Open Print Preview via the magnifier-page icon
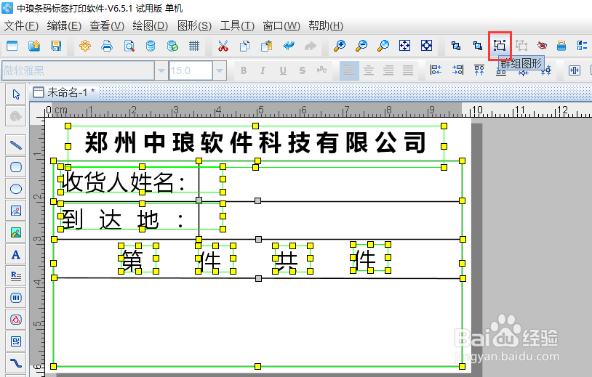This screenshot has width=592, height=377. 129,46
